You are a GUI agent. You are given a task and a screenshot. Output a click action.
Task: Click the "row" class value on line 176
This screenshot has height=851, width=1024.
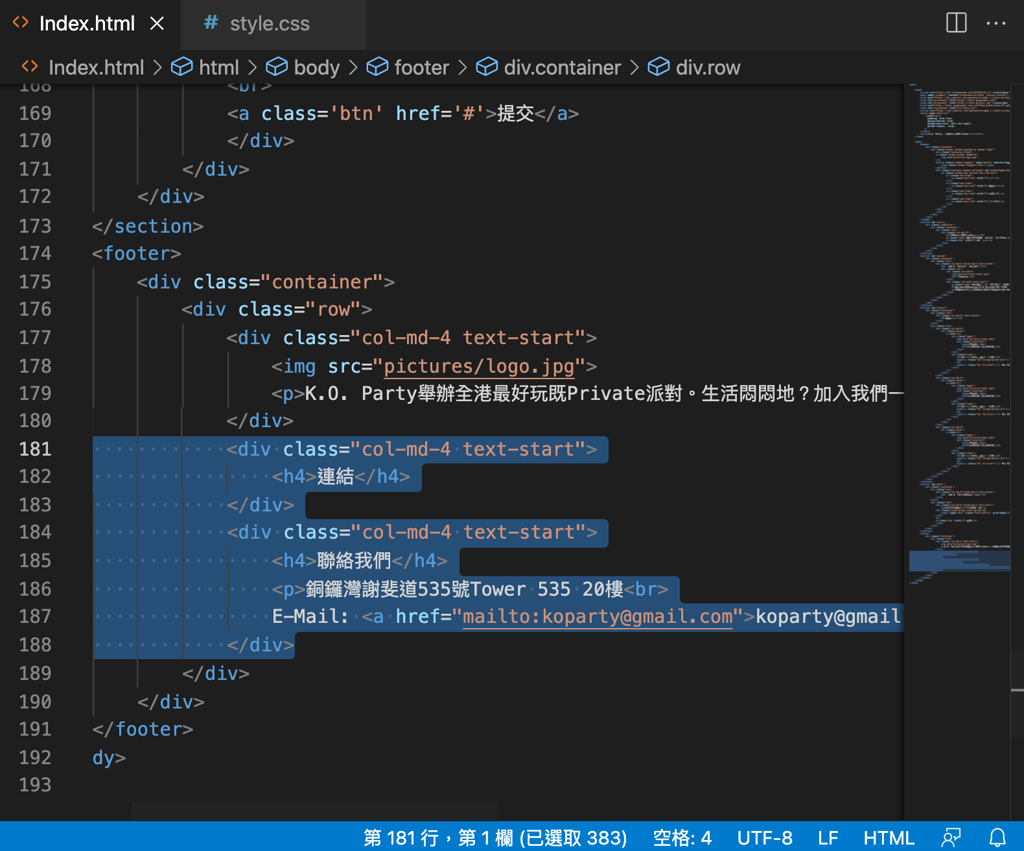pyautogui.click(x=333, y=309)
